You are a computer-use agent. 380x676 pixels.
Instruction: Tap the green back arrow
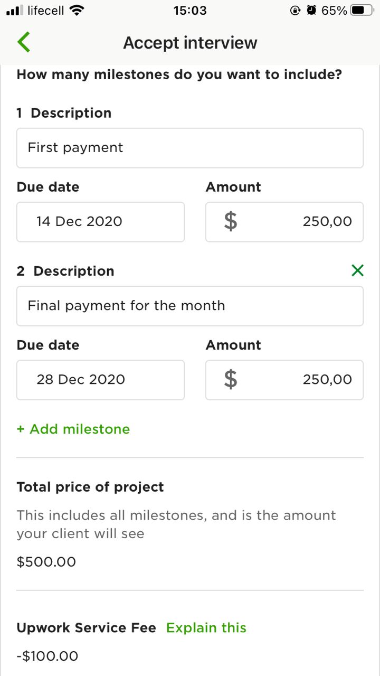[x=24, y=42]
